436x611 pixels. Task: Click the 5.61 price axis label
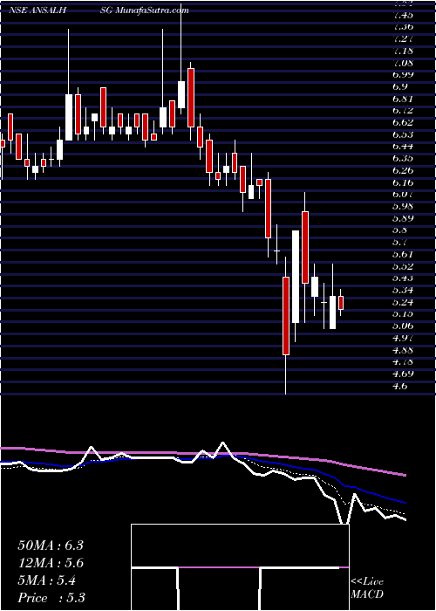click(403, 255)
